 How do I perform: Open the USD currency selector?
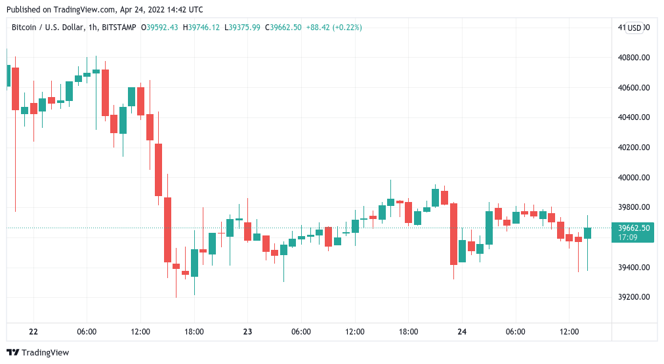[634, 28]
